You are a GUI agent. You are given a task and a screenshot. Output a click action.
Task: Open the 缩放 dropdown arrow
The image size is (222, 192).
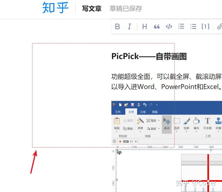pyautogui.click(x=159, y=121)
